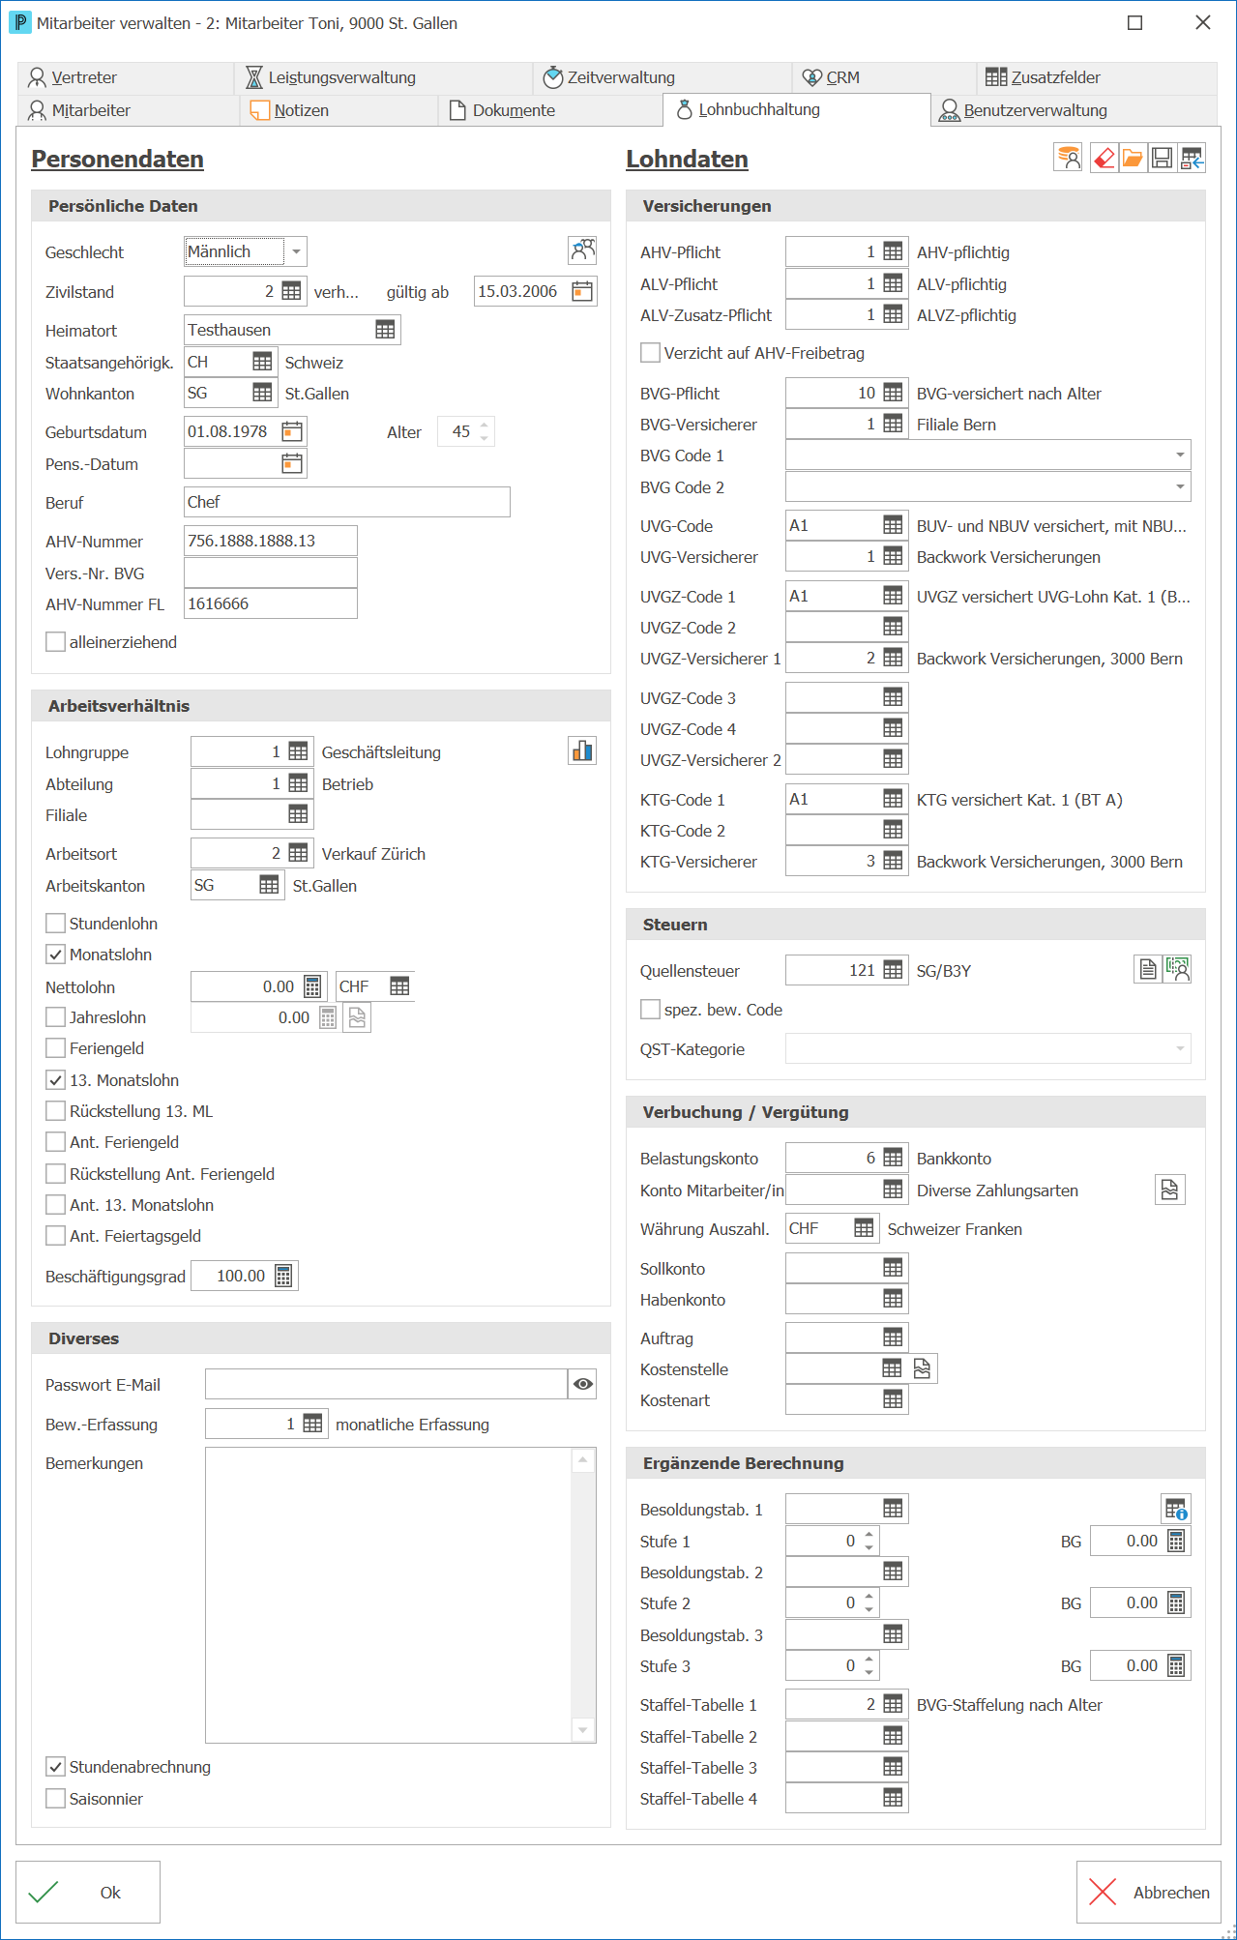Screen dimensions: 1237x1940
Task: Open the Geschlecht dropdown
Action: pos(296,251)
